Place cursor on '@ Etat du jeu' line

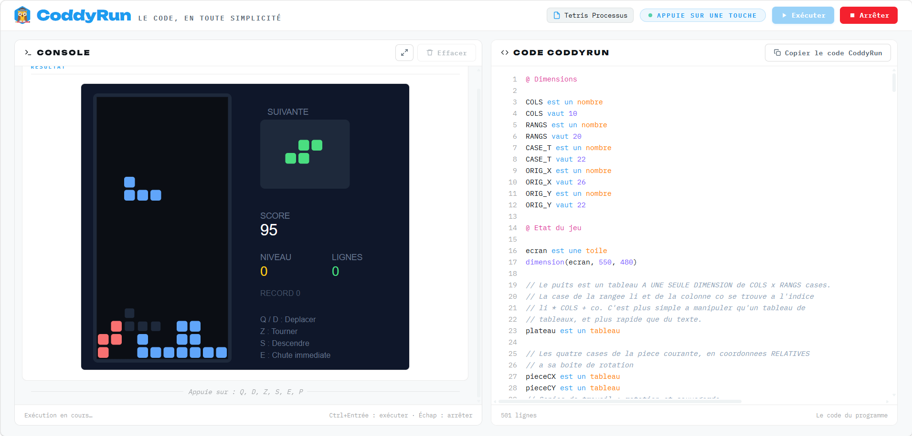pos(553,228)
